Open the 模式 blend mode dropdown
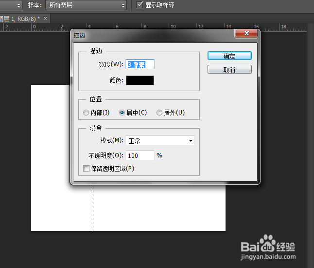The image size is (314, 268). (160, 140)
